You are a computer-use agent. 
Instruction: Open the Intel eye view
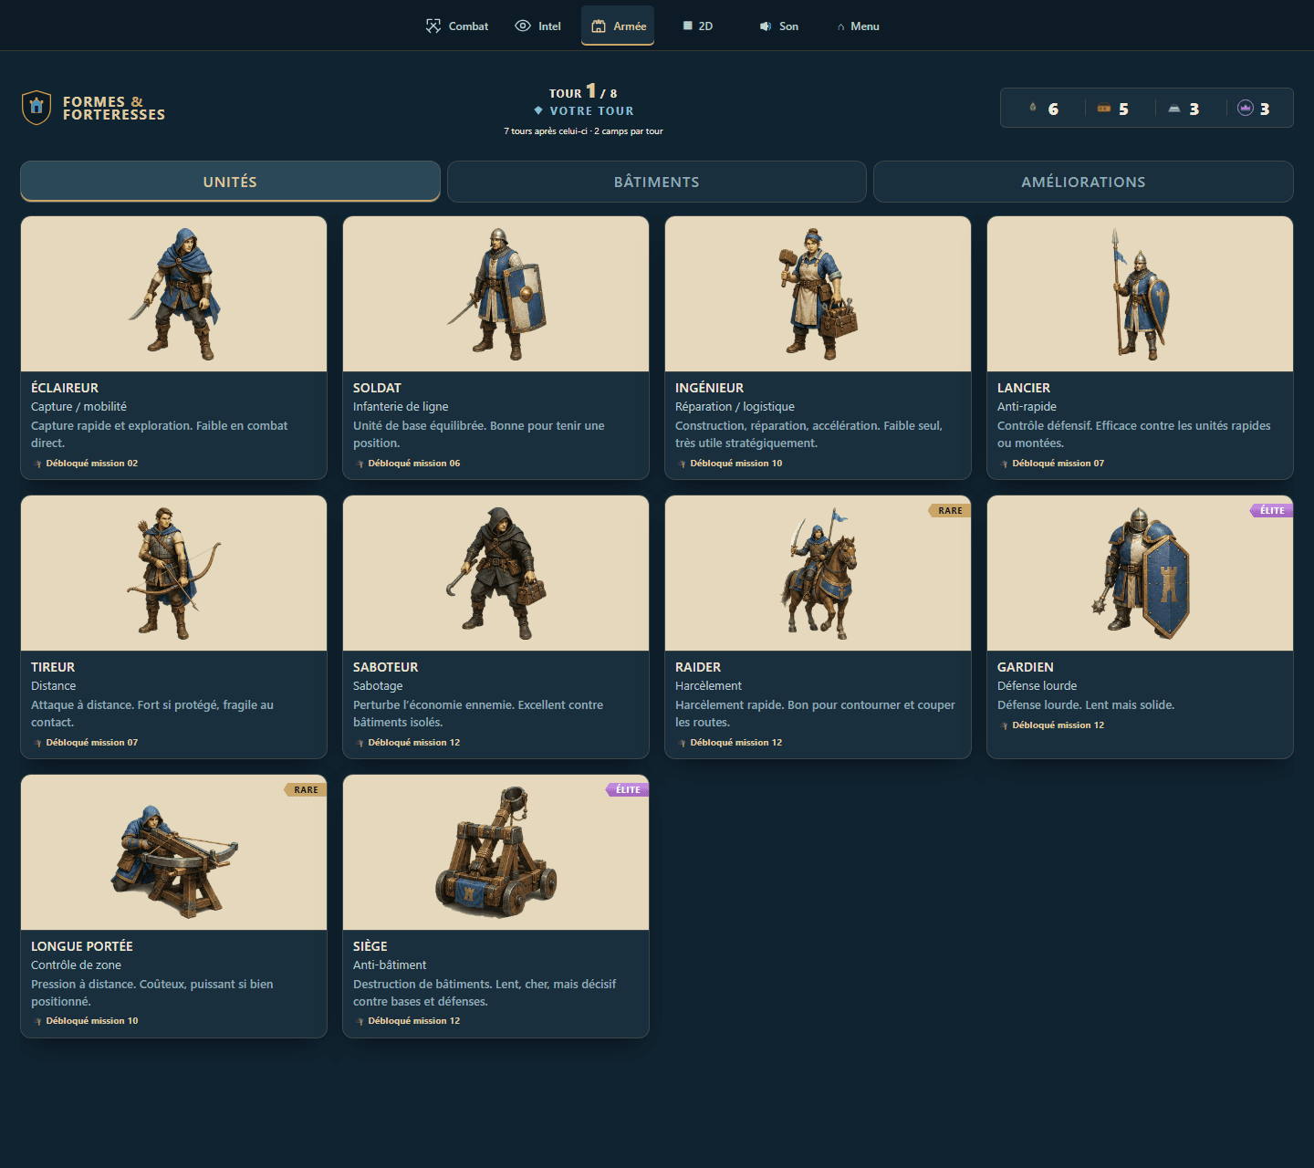pyautogui.click(x=538, y=26)
